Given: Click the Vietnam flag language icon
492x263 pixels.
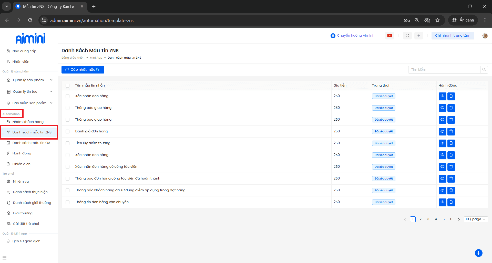Looking at the screenshot, I should click(x=390, y=36).
